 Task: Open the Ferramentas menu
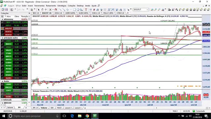click(40, 6)
